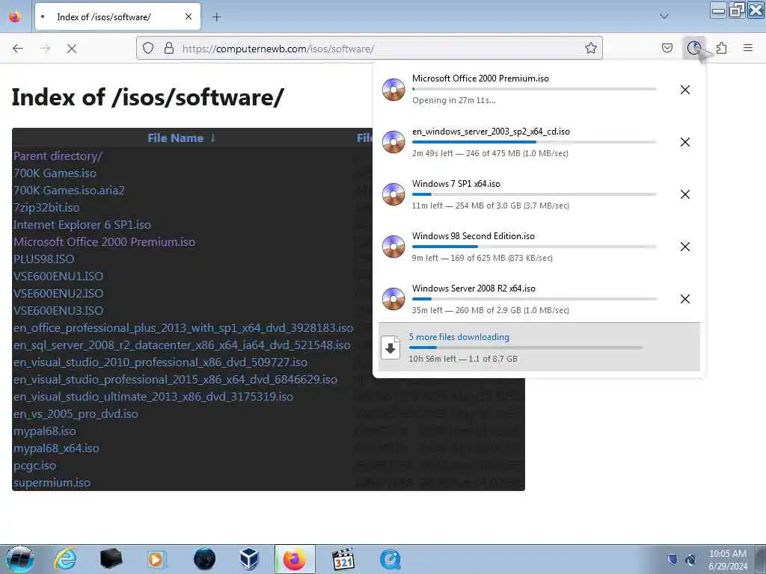Image resolution: width=766 pixels, height=574 pixels.
Task: Open the Save to Pocket button
Action: 667,48
